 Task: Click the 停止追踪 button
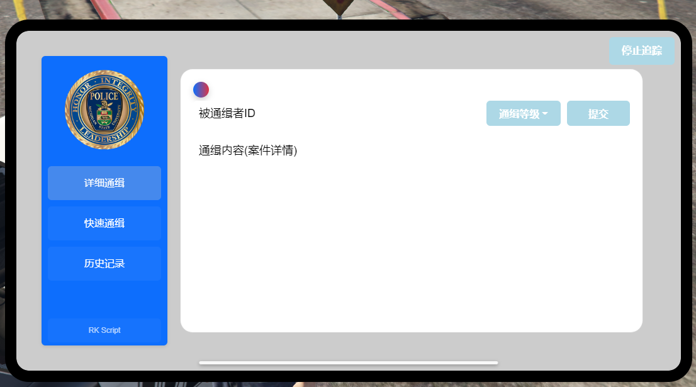[x=642, y=51]
